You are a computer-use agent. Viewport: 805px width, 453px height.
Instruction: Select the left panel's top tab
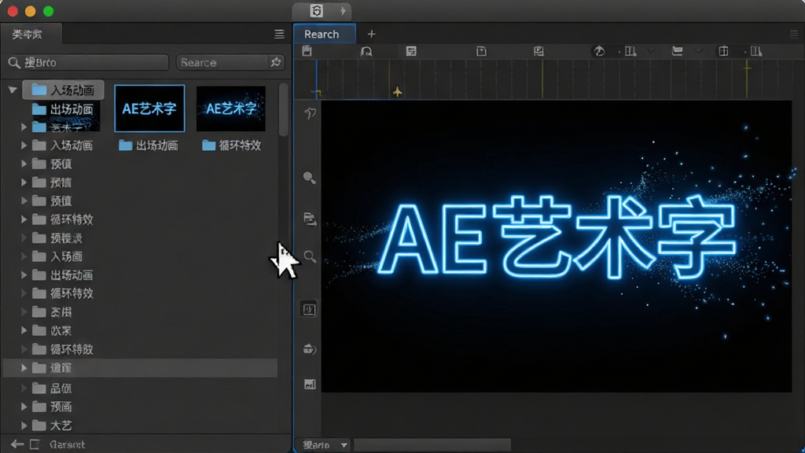pos(30,35)
